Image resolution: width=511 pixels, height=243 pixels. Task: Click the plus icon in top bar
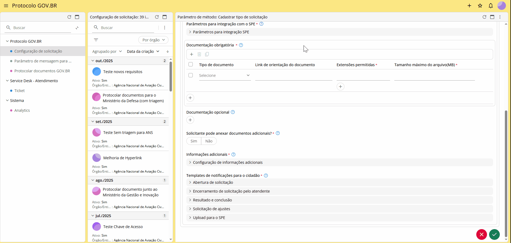point(469,6)
